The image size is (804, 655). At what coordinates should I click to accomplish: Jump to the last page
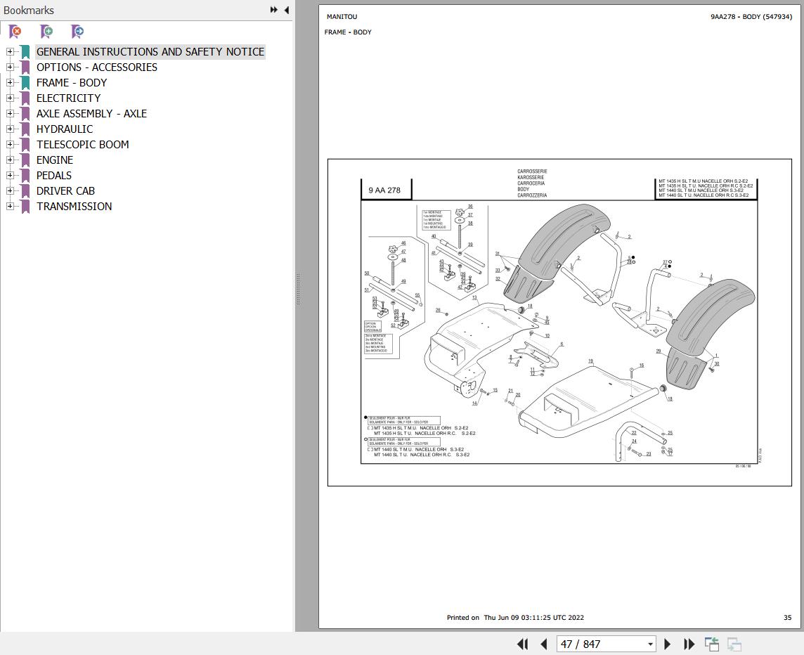pyautogui.click(x=689, y=644)
